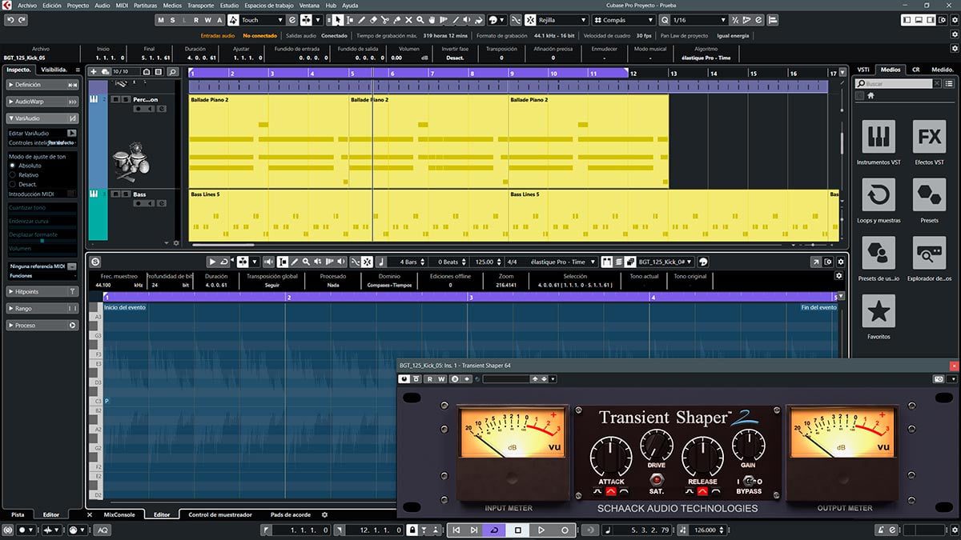Switch to Visibilidad tab
Viewport: 961px width, 540px height.
(54, 70)
